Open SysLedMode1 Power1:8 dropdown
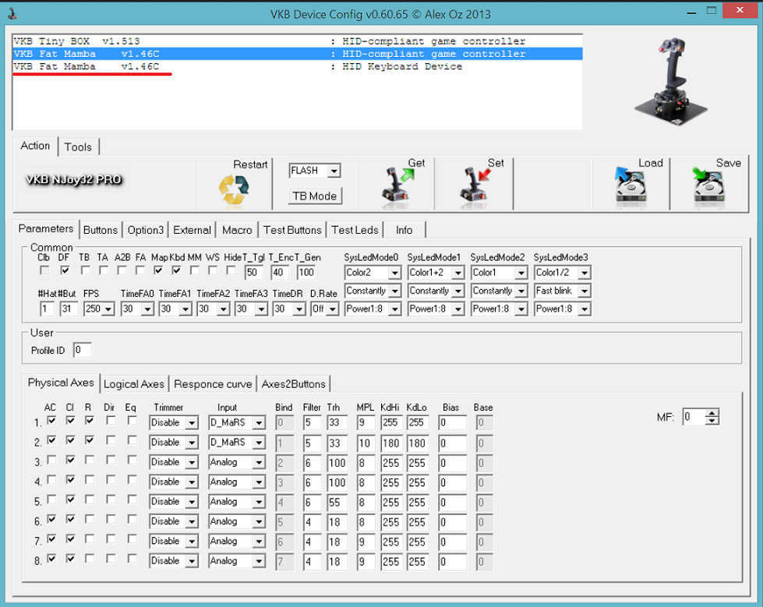The image size is (763, 607). pyautogui.click(x=458, y=309)
